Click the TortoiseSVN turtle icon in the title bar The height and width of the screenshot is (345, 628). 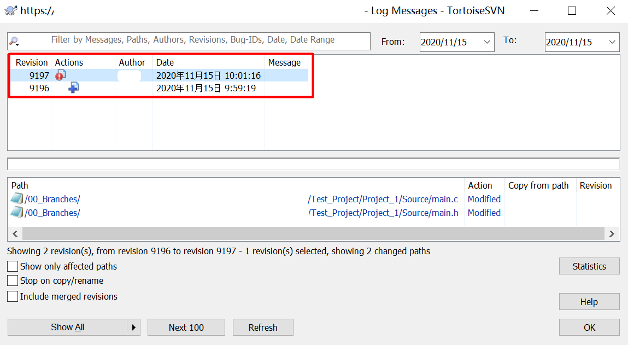coord(10,10)
